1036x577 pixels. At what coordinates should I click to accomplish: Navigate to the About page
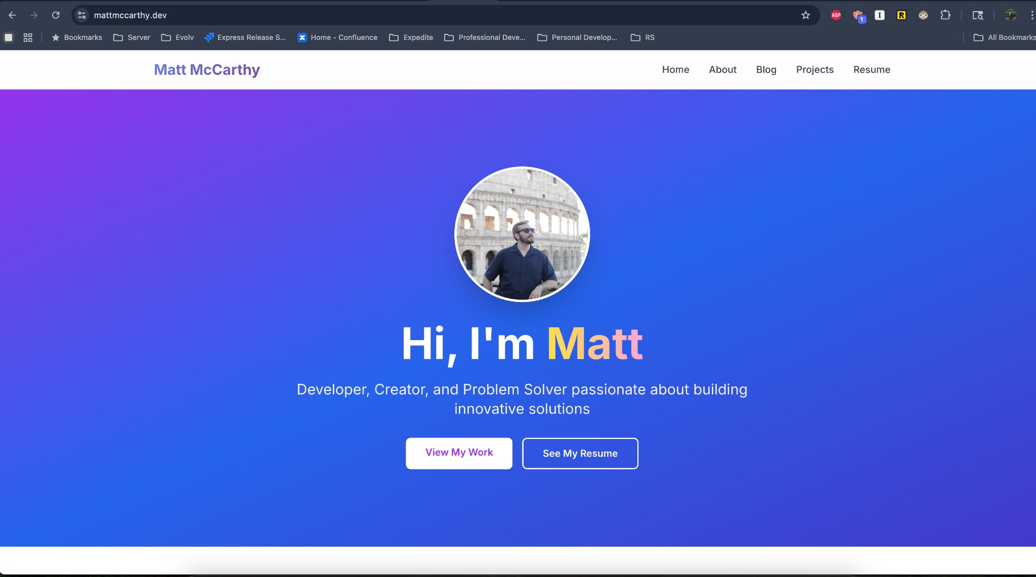click(722, 69)
